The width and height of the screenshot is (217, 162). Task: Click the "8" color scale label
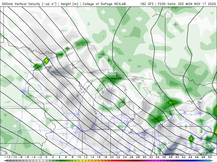tap(72, 157)
